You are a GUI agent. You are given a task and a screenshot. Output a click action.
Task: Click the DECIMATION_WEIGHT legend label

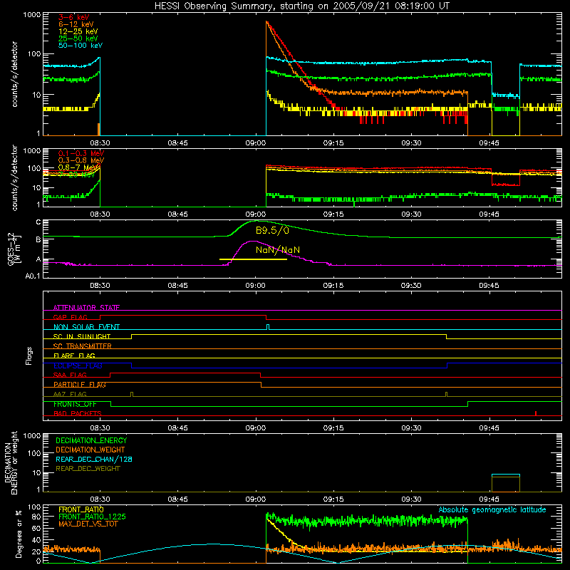click(90, 450)
